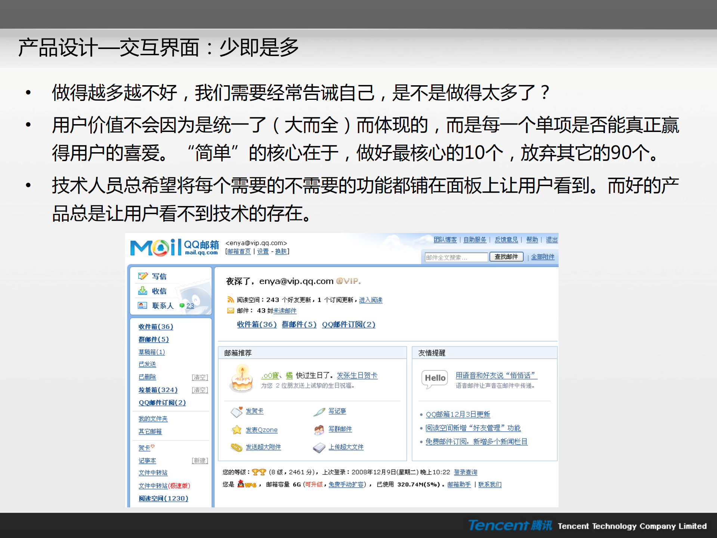717x538 pixels.
Task: Click the envelope icon beside 邮件 43封
Action: coord(230,310)
